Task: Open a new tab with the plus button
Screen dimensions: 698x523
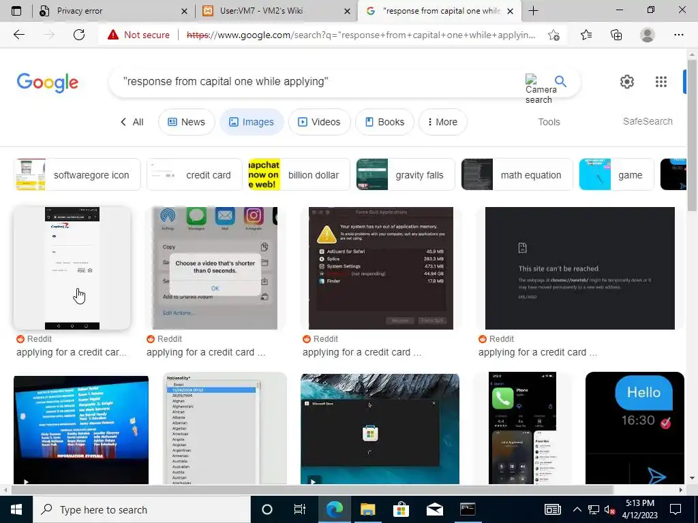Action: [x=533, y=11]
